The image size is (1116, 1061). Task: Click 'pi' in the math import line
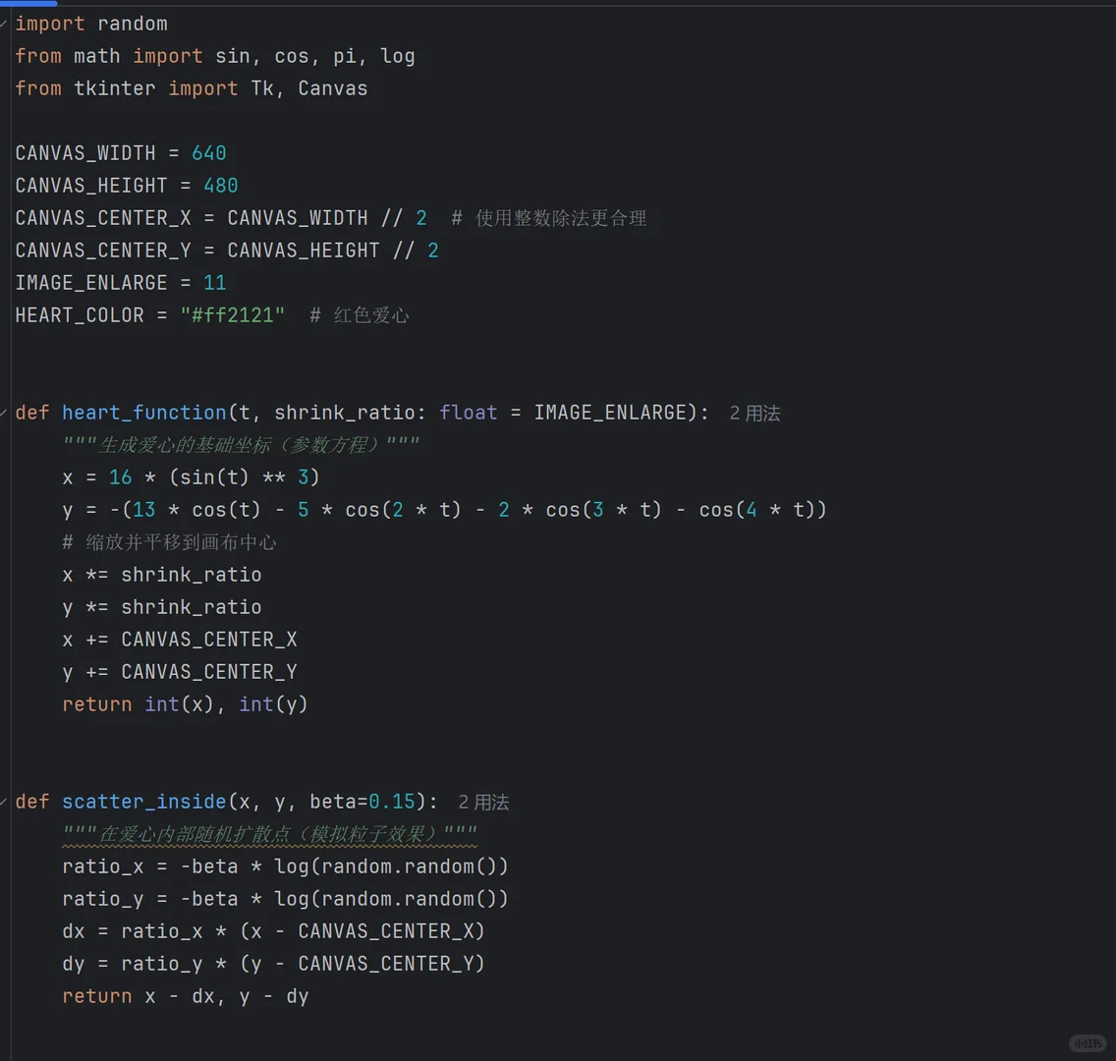(x=345, y=56)
